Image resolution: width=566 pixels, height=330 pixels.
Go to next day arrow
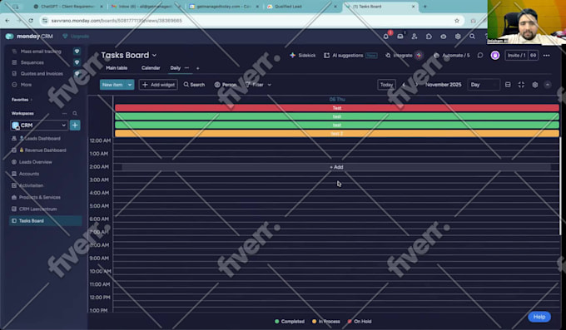coord(416,85)
